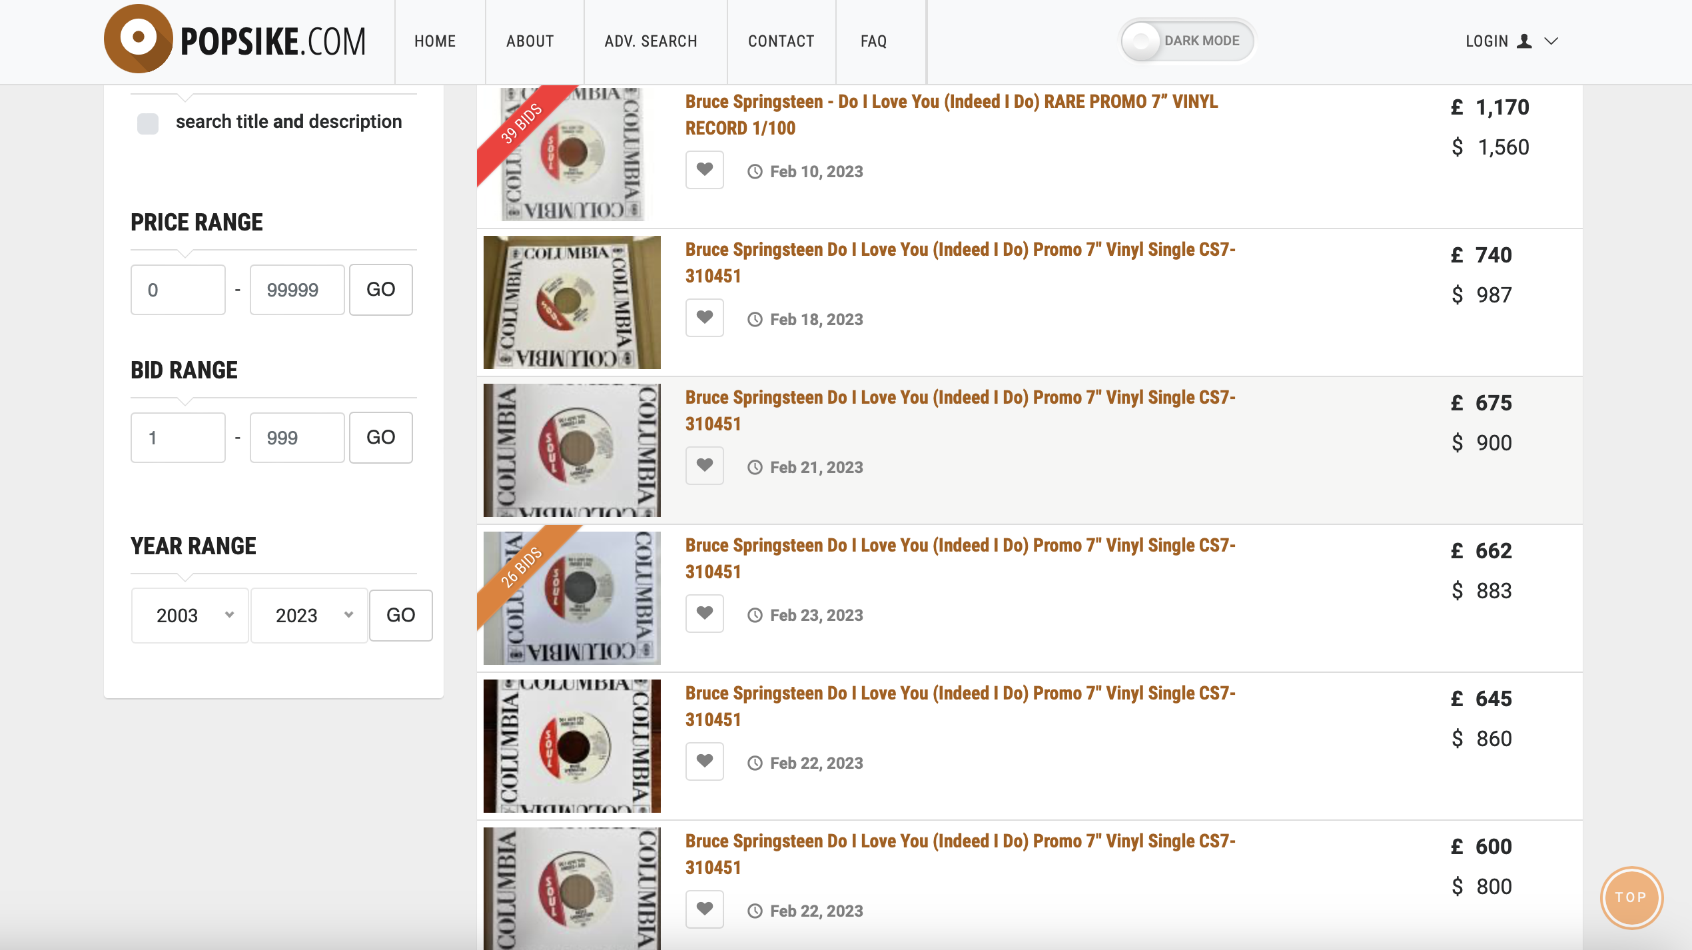Open the start year 2003 dropdown
This screenshot has width=1692, height=950.
[x=190, y=616]
